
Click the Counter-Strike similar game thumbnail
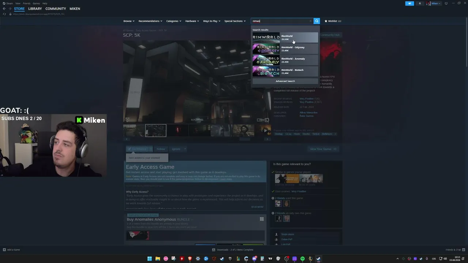pyautogui.click(x=287, y=178)
